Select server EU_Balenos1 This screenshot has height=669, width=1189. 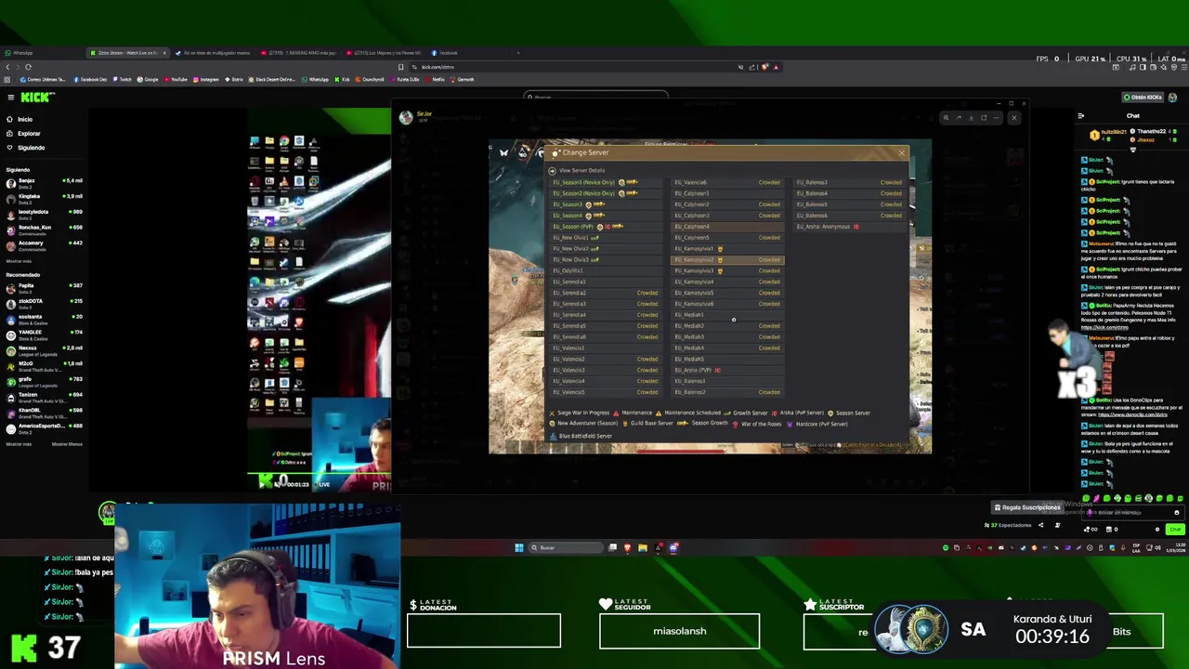coord(727,381)
